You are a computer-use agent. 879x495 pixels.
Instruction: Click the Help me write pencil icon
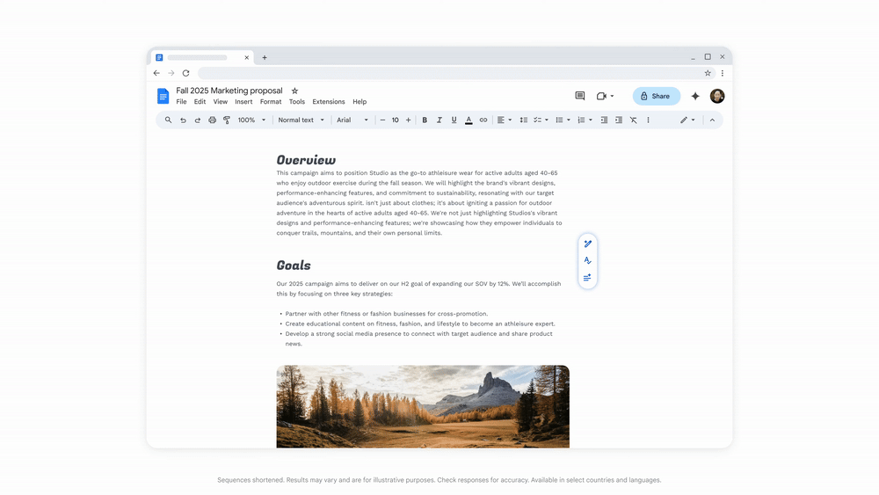pos(587,244)
